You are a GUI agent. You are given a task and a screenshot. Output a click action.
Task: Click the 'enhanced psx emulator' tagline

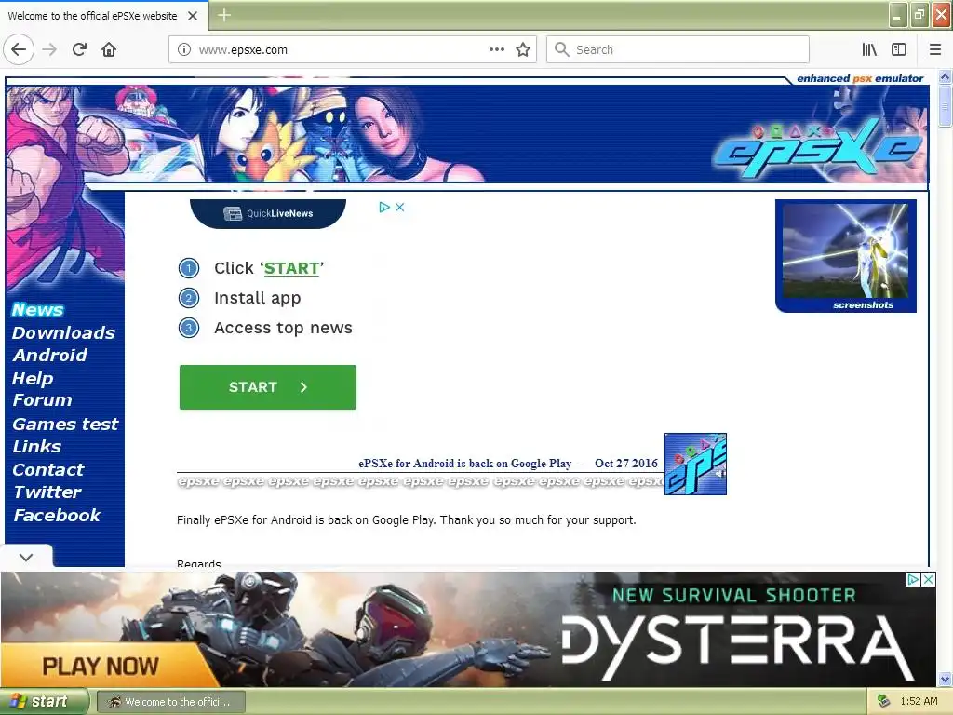859,78
